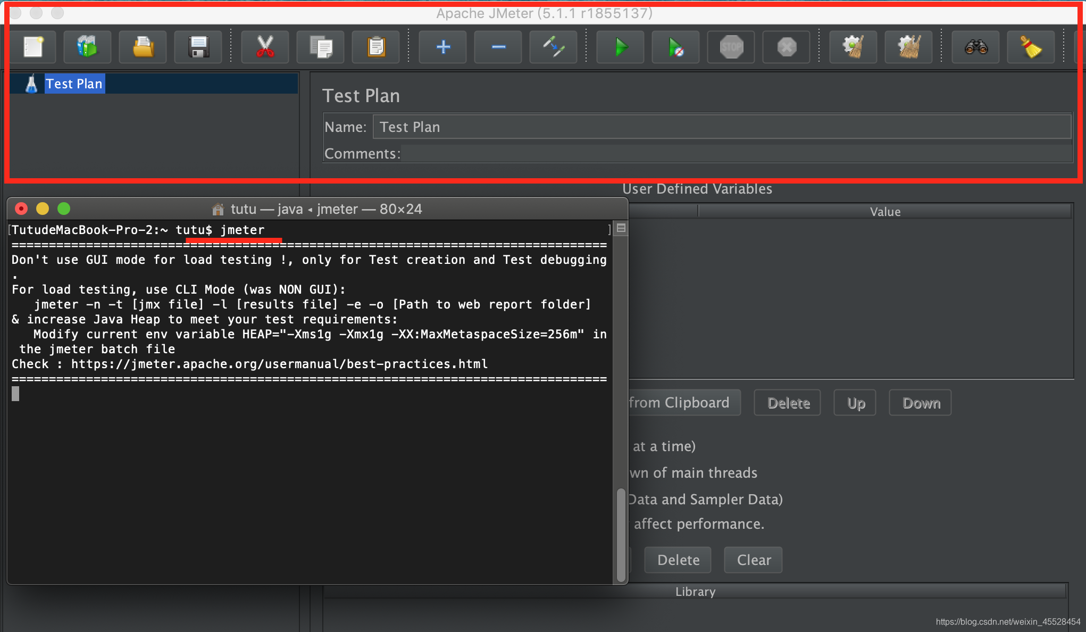Search the tree with binoculars icon
The width and height of the screenshot is (1086, 632).
click(x=976, y=47)
